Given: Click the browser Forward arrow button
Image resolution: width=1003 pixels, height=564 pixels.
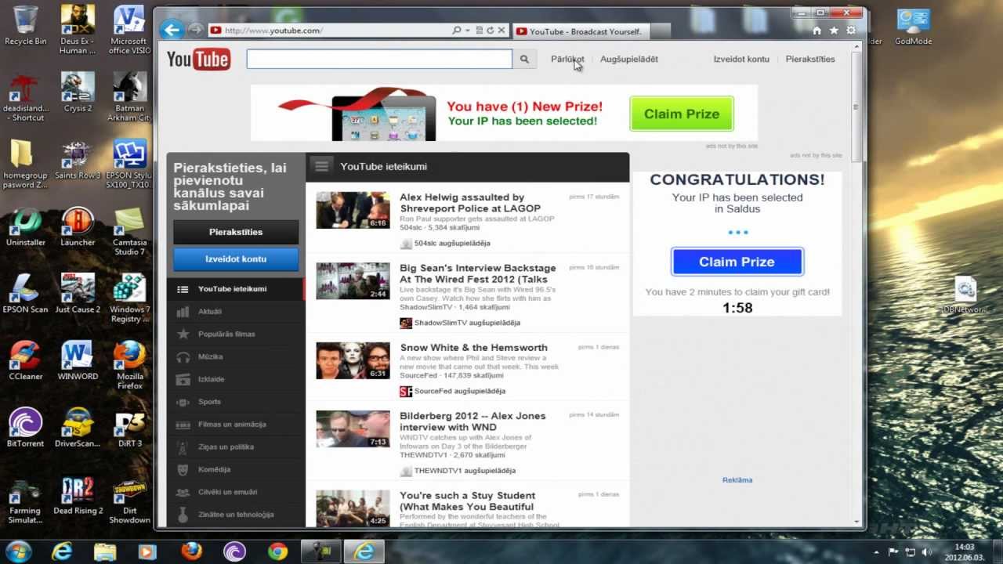Looking at the screenshot, I should coord(195,31).
